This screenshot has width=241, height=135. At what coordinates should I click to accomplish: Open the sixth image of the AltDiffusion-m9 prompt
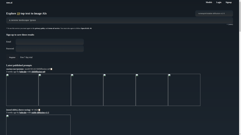point(184,90)
